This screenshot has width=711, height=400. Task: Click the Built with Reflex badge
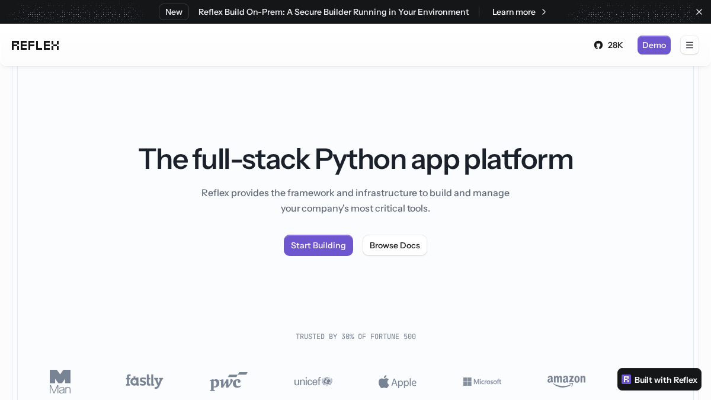[659, 379]
